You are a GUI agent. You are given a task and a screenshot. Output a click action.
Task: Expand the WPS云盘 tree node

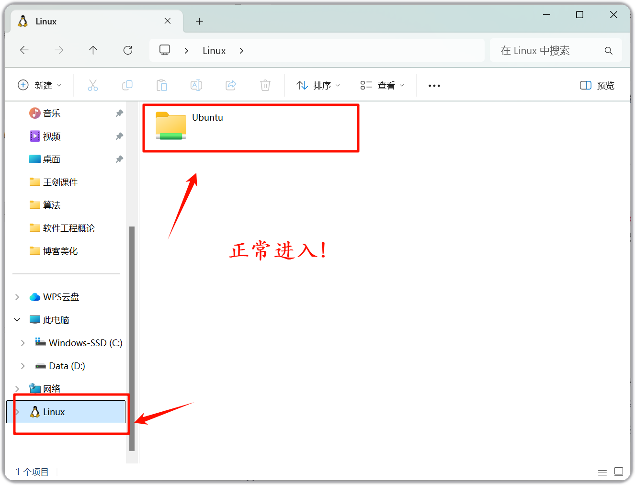[x=17, y=297]
